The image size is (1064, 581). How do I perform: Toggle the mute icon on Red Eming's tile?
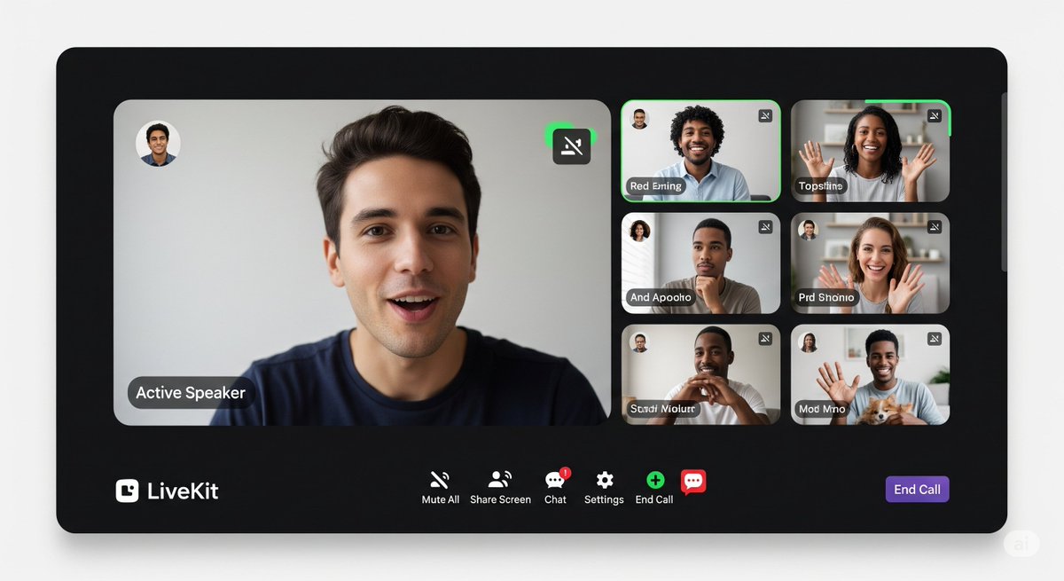tap(764, 114)
